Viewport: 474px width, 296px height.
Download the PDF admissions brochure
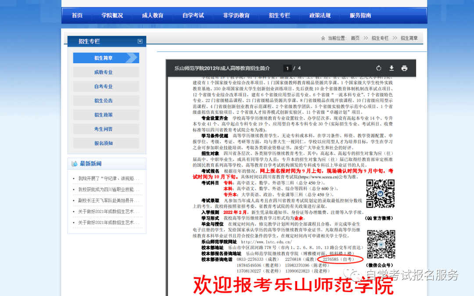(x=391, y=68)
